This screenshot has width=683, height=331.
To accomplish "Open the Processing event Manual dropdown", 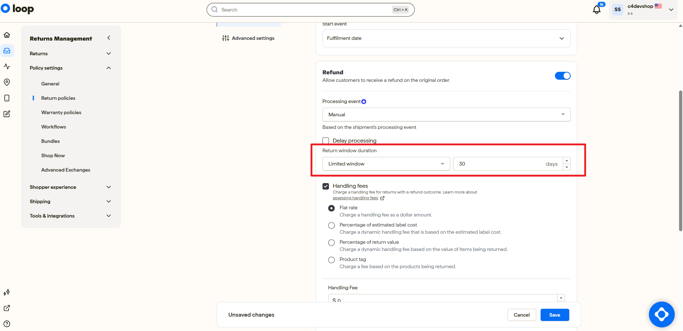I will pos(446,115).
